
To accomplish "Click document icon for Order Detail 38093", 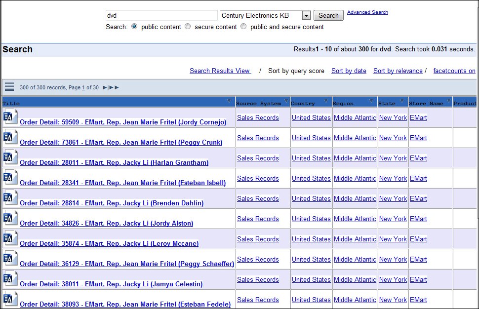I will (10, 299).
